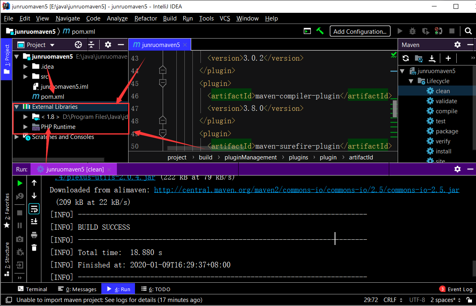Open the commons-io-2.5.jar download link
Image resolution: width=476 pixels, height=306 pixels.
(306, 190)
